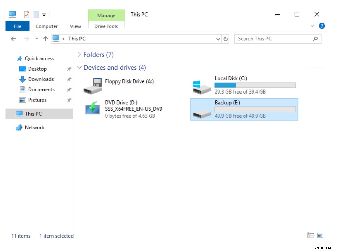Switch to the View ribbon tab
Screen dimensions: 340x251
[x=75, y=26]
